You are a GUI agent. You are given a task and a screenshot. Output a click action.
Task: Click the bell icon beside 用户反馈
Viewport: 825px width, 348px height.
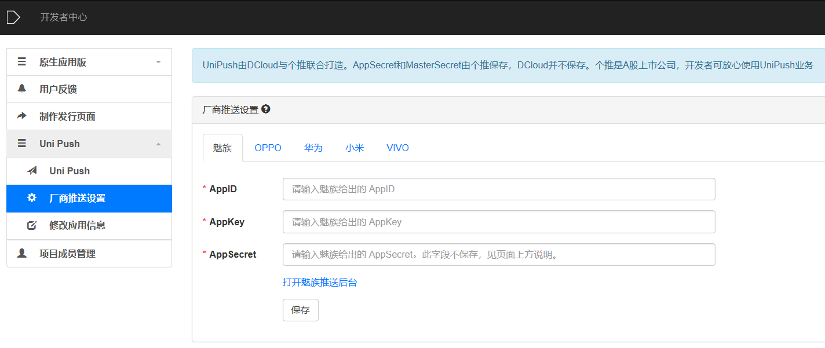pos(22,89)
